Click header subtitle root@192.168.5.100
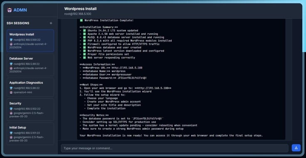 click(78, 14)
